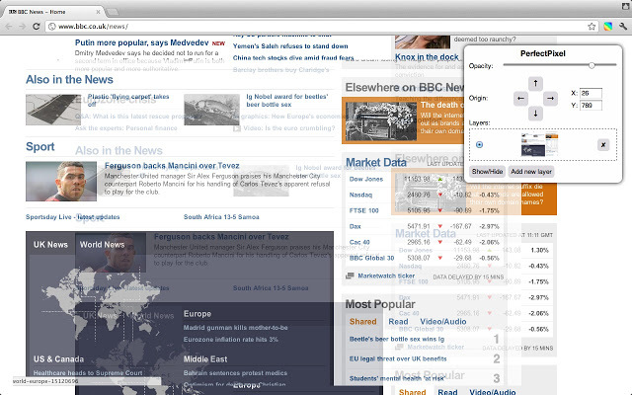
Task: Click the Cac 40 market row label
Action: click(x=359, y=242)
